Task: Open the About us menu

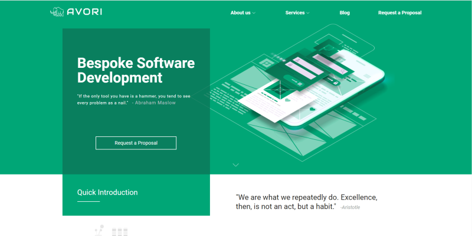Action: point(240,12)
